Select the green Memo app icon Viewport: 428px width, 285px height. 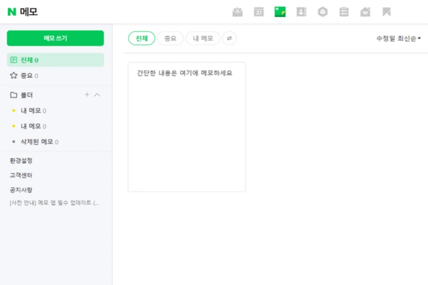pos(280,12)
